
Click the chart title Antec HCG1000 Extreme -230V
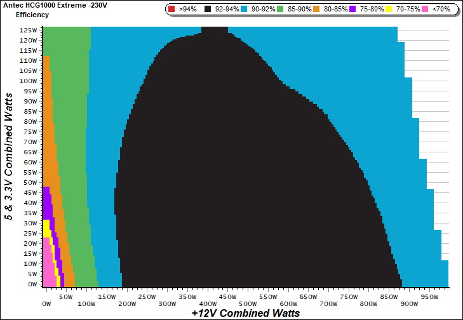click(x=52, y=5)
